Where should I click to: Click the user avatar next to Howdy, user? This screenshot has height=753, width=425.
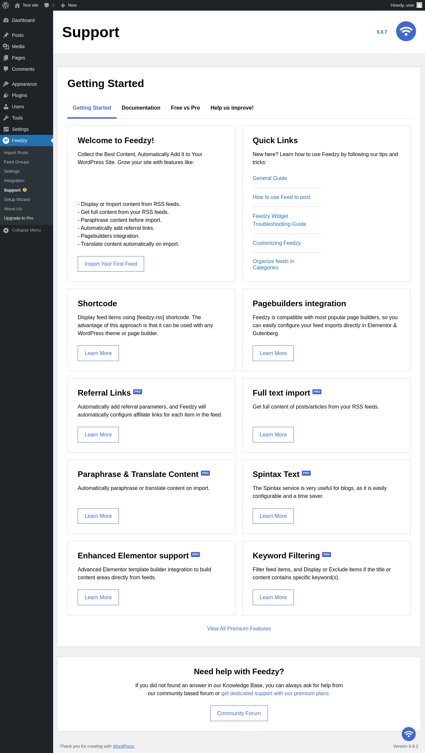pos(419,5)
